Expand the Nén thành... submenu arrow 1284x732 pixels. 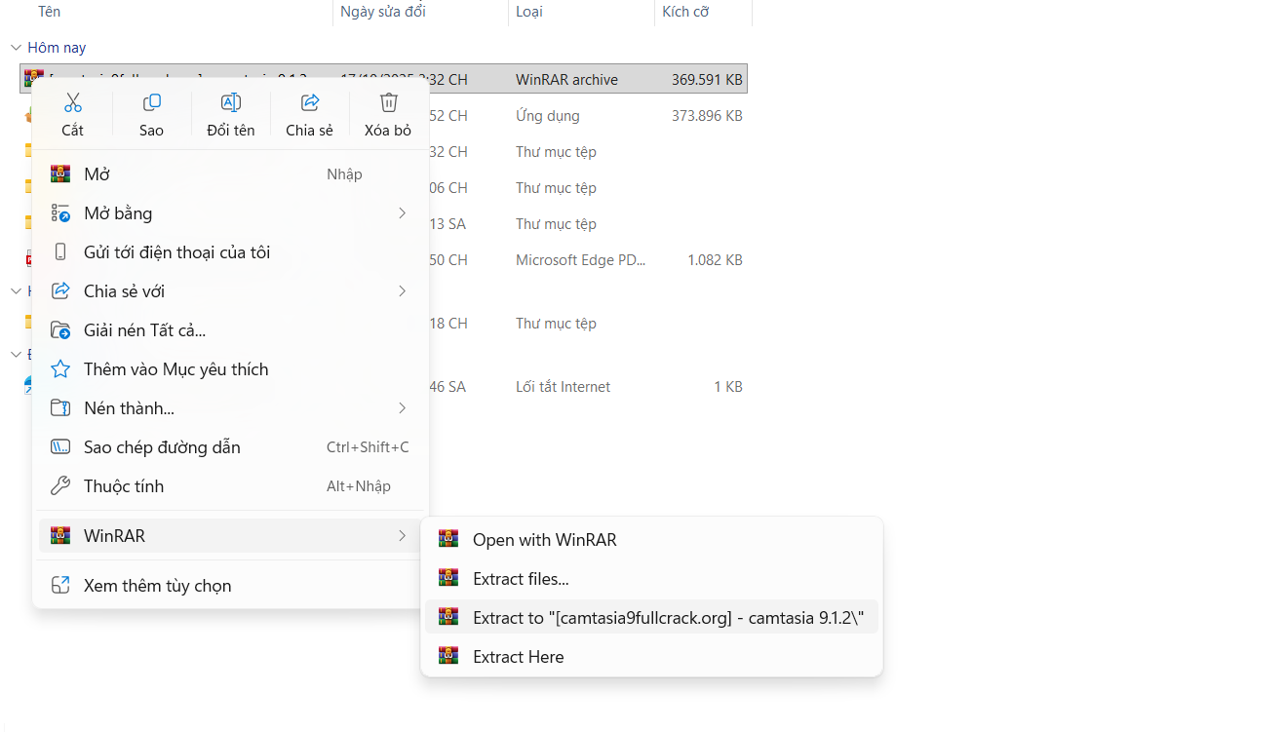click(402, 408)
